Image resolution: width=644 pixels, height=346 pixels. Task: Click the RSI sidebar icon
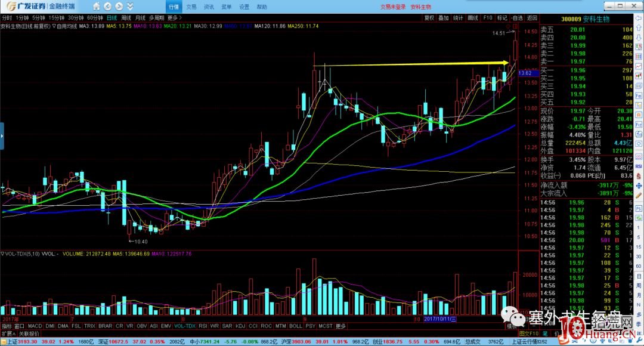(639, 166)
